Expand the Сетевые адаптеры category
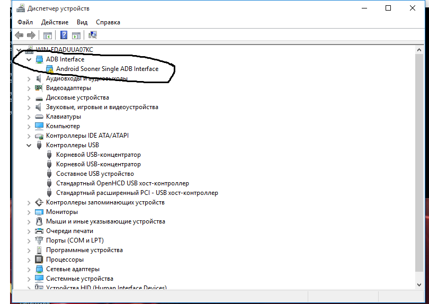 pyautogui.click(x=29, y=269)
